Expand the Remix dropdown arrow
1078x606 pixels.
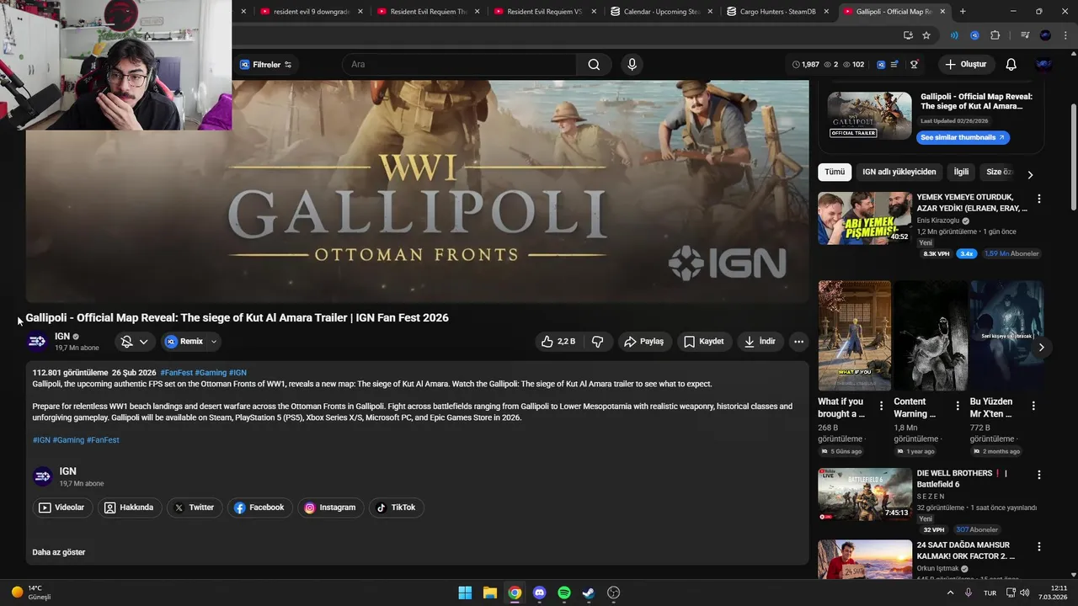point(214,342)
